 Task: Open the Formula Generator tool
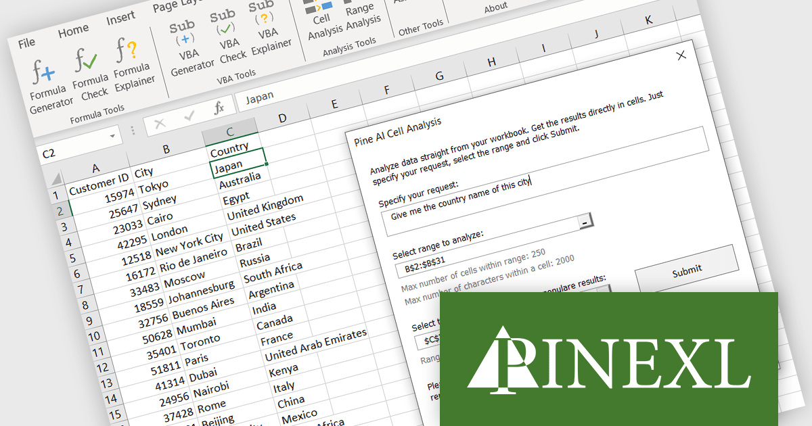(47, 83)
